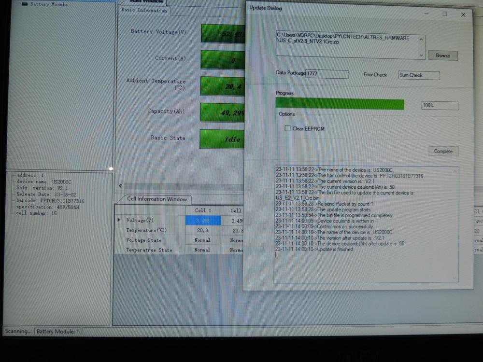Minimize the Update Dialog window
Screen dimensions: 483x362
point(426,13)
